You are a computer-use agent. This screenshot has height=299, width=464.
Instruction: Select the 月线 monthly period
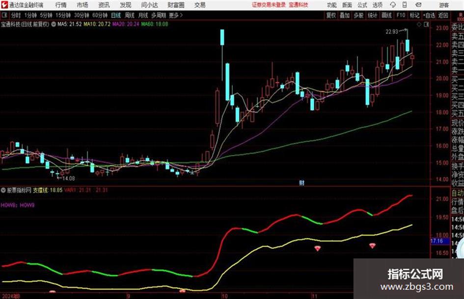143,15
